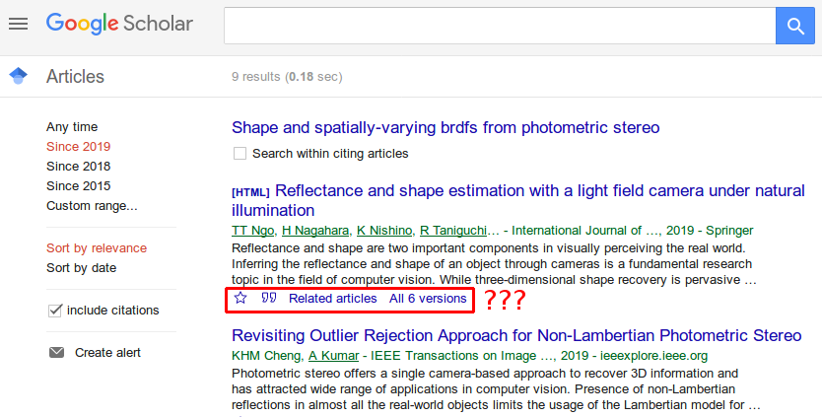Choose Sort by relevance
Image resolution: width=822 pixels, height=417 pixels.
click(96, 248)
